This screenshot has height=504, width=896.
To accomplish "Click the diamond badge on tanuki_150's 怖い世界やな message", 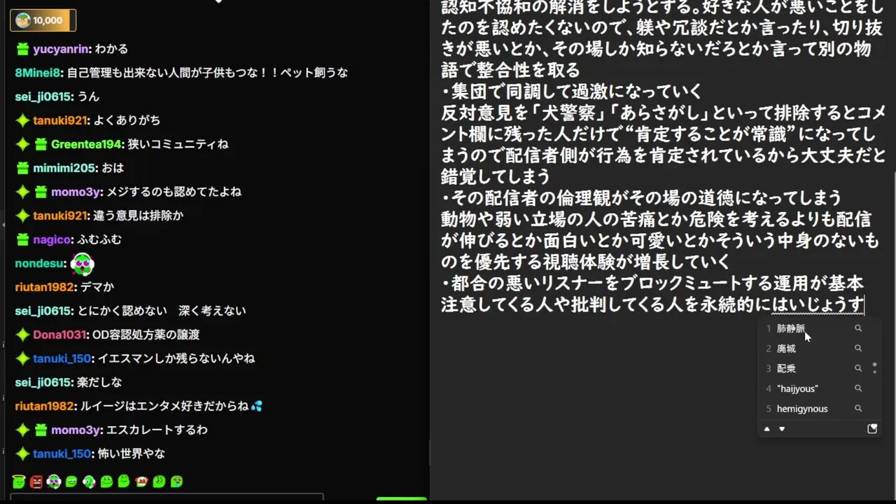I will 23,454.
